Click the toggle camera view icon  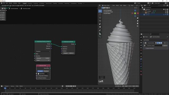(x=138, y=23)
